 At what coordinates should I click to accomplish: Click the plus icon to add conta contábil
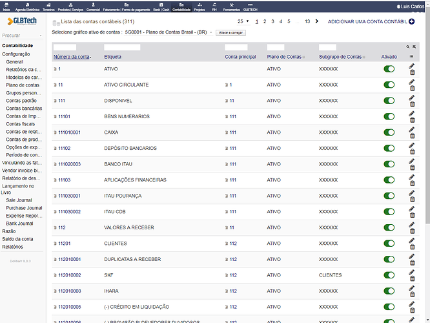point(411,21)
